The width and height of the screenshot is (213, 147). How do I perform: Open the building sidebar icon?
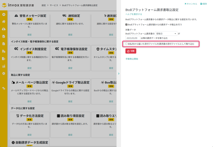coord(4,51)
